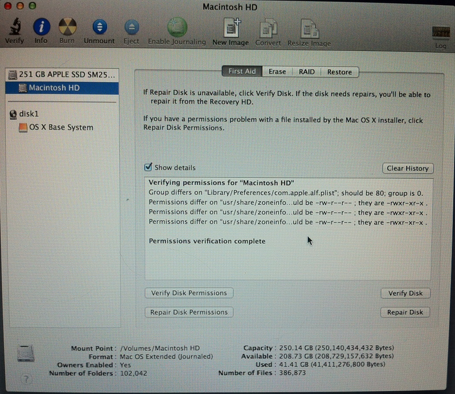Image resolution: width=455 pixels, height=394 pixels.
Task: Click the Convert toolbar icon
Action: (x=268, y=28)
